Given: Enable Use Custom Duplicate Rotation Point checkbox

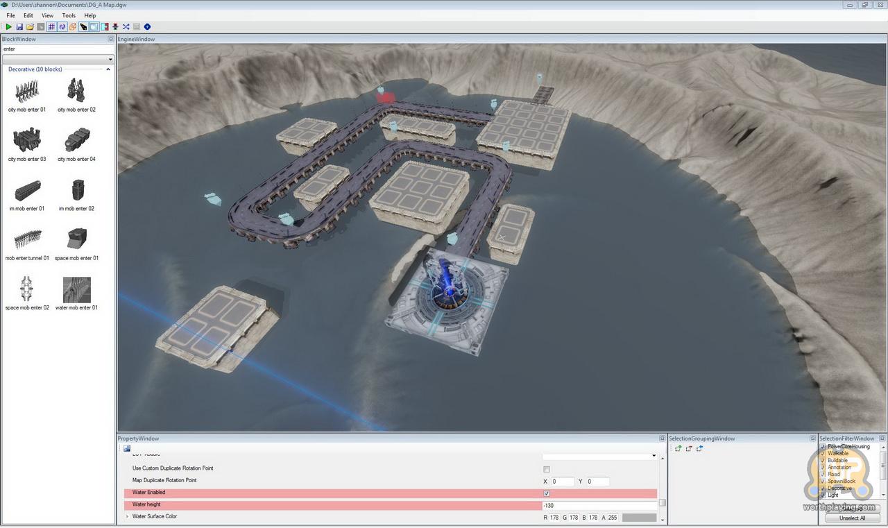Looking at the screenshot, I should pyautogui.click(x=547, y=469).
